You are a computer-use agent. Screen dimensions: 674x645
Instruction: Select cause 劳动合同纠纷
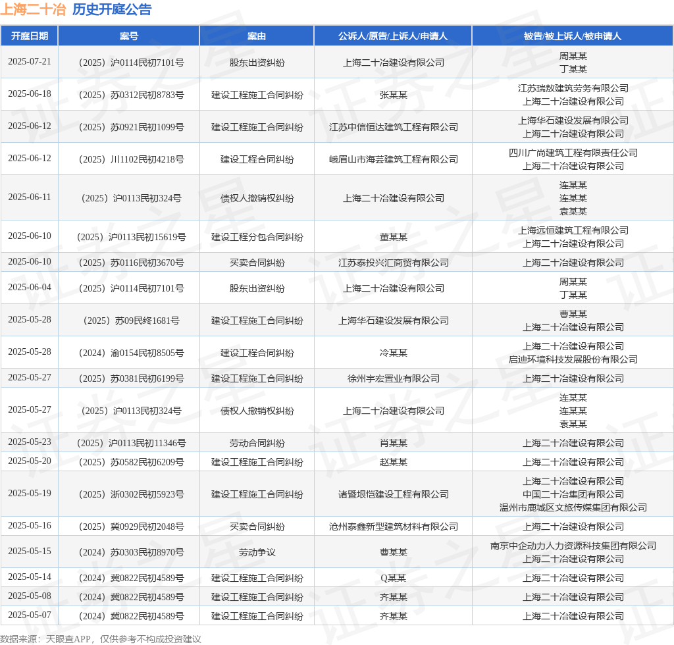click(257, 443)
